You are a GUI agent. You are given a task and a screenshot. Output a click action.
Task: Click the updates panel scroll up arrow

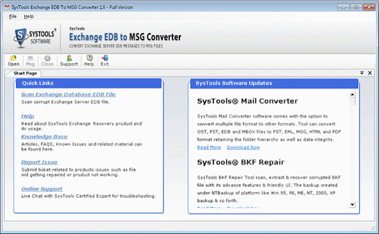pyautogui.click(x=352, y=95)
